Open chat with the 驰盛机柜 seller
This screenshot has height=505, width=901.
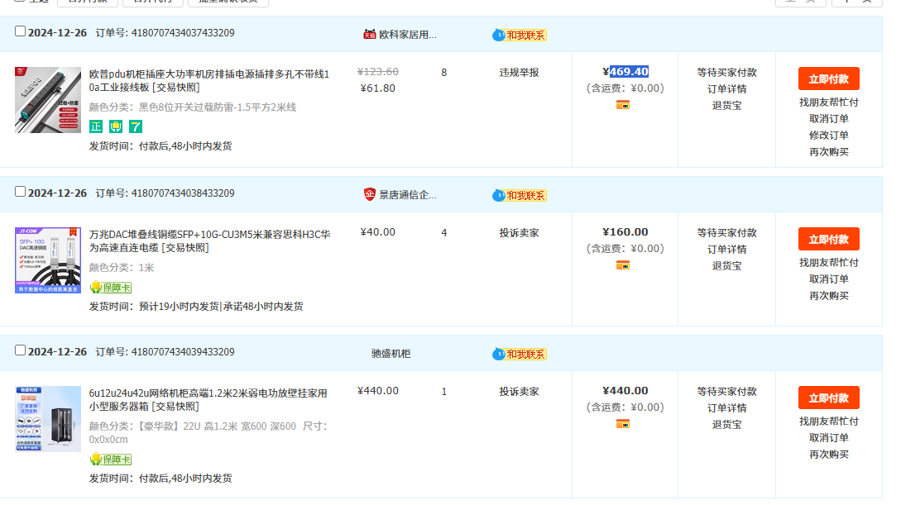520,354
